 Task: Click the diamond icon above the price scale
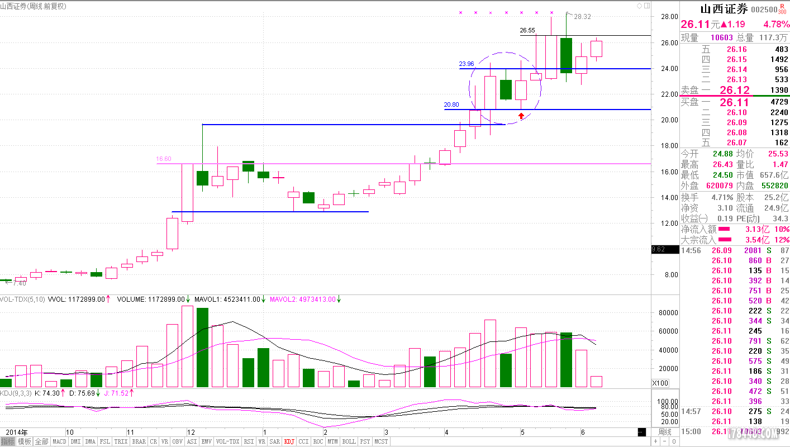(x=639, y=6)
